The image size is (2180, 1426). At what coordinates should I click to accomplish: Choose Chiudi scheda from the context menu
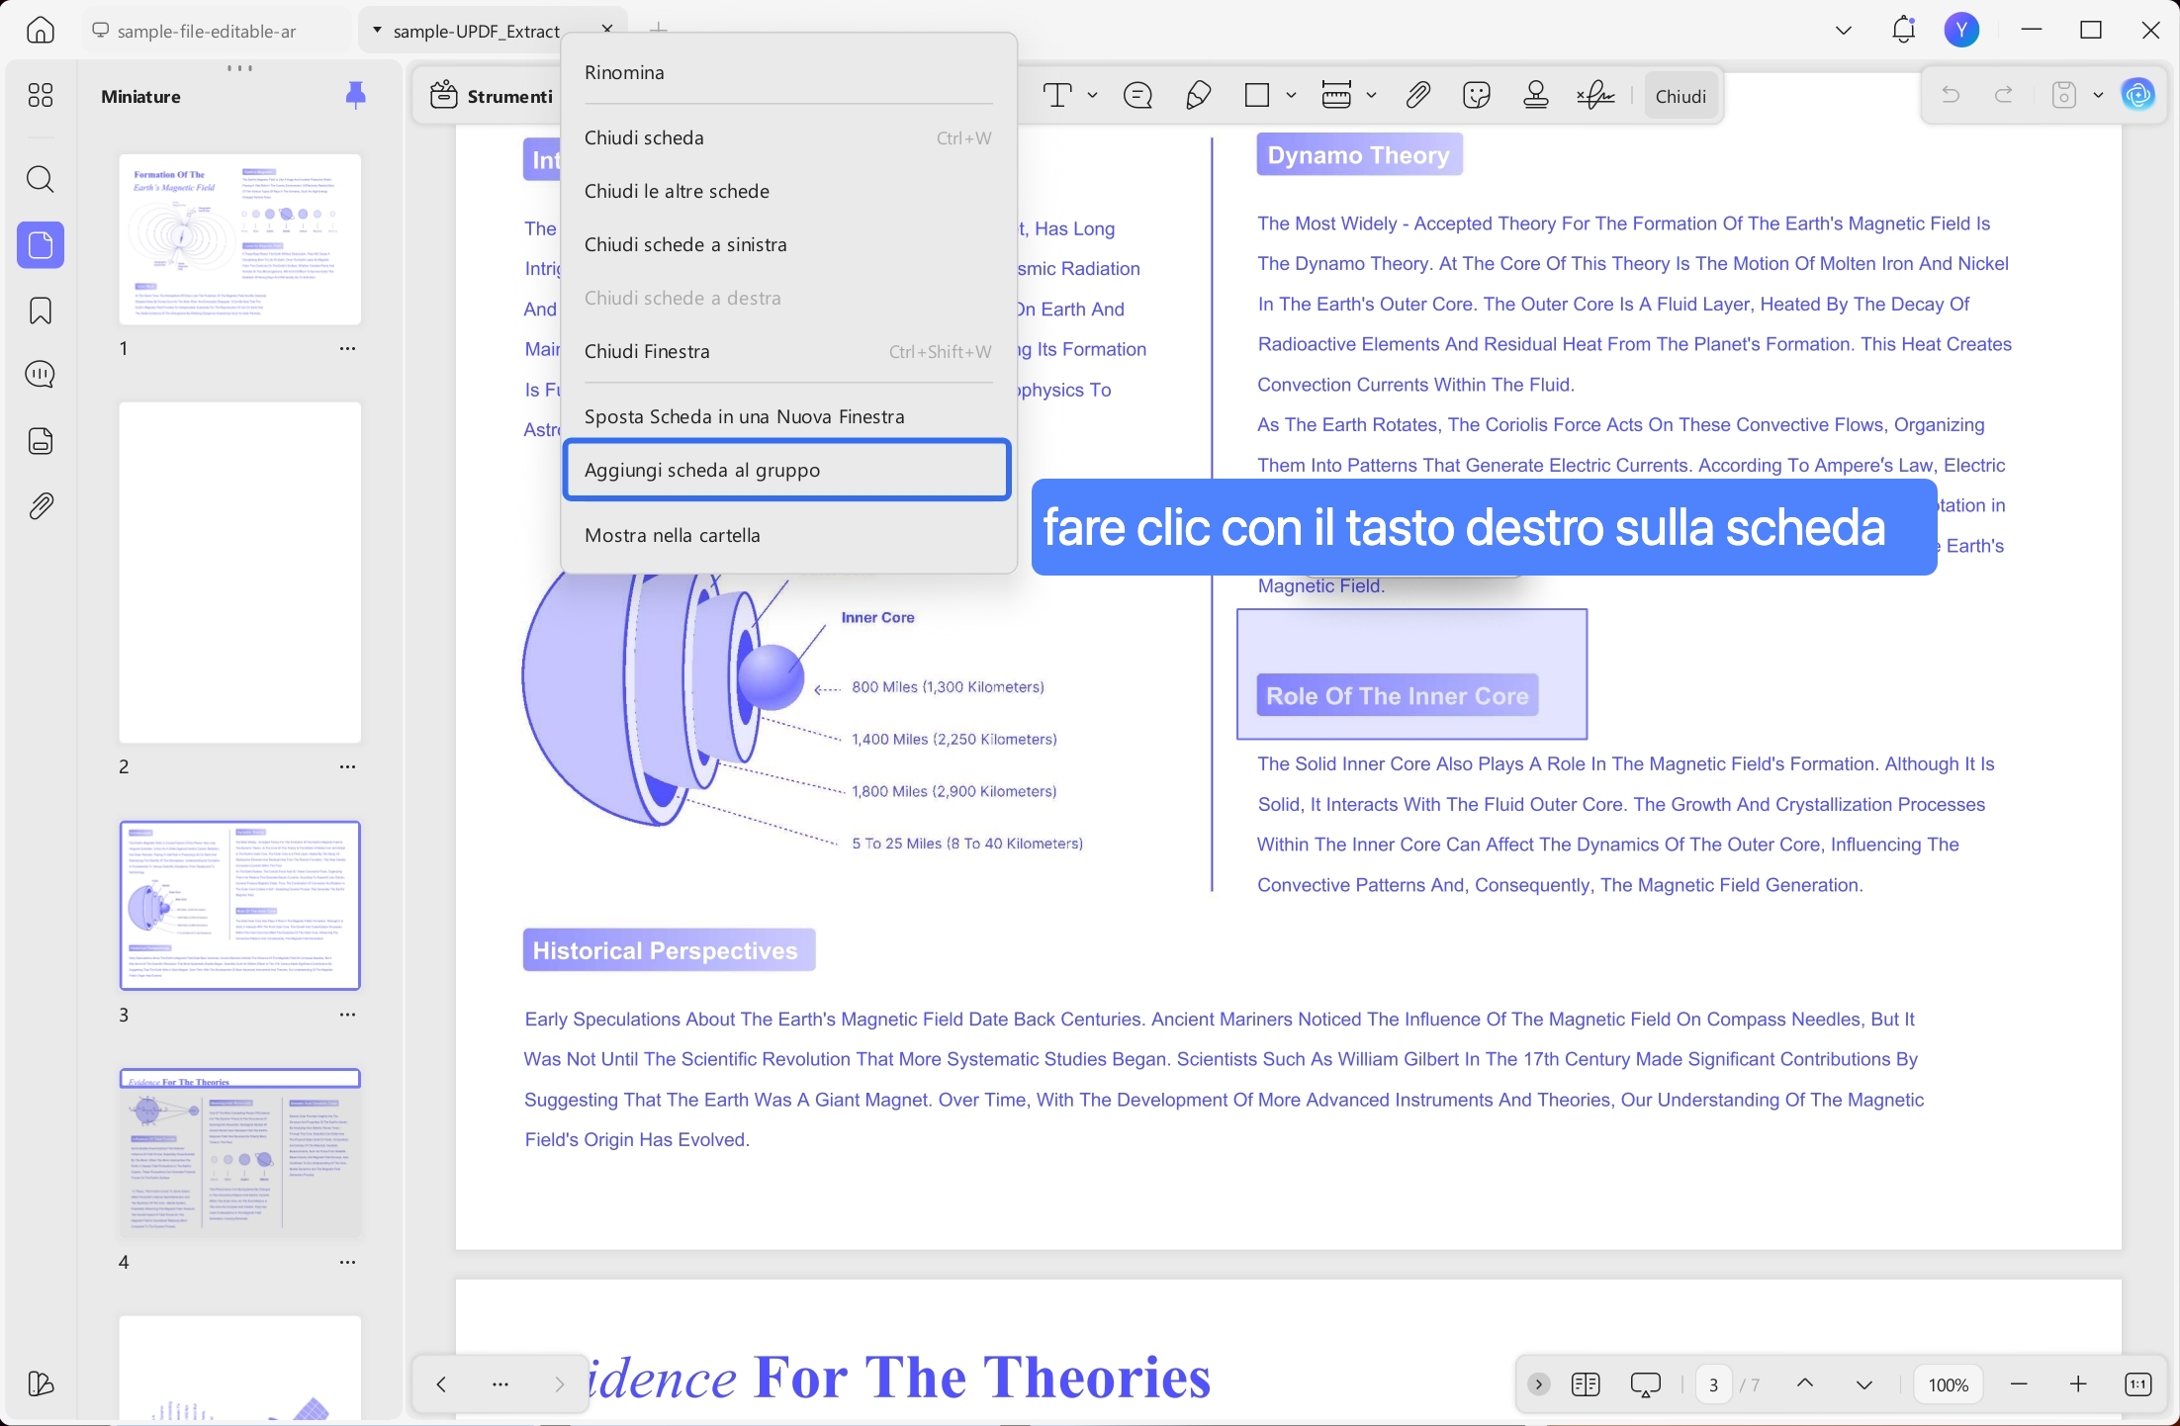pyautogui.click(x=788, y=137)
